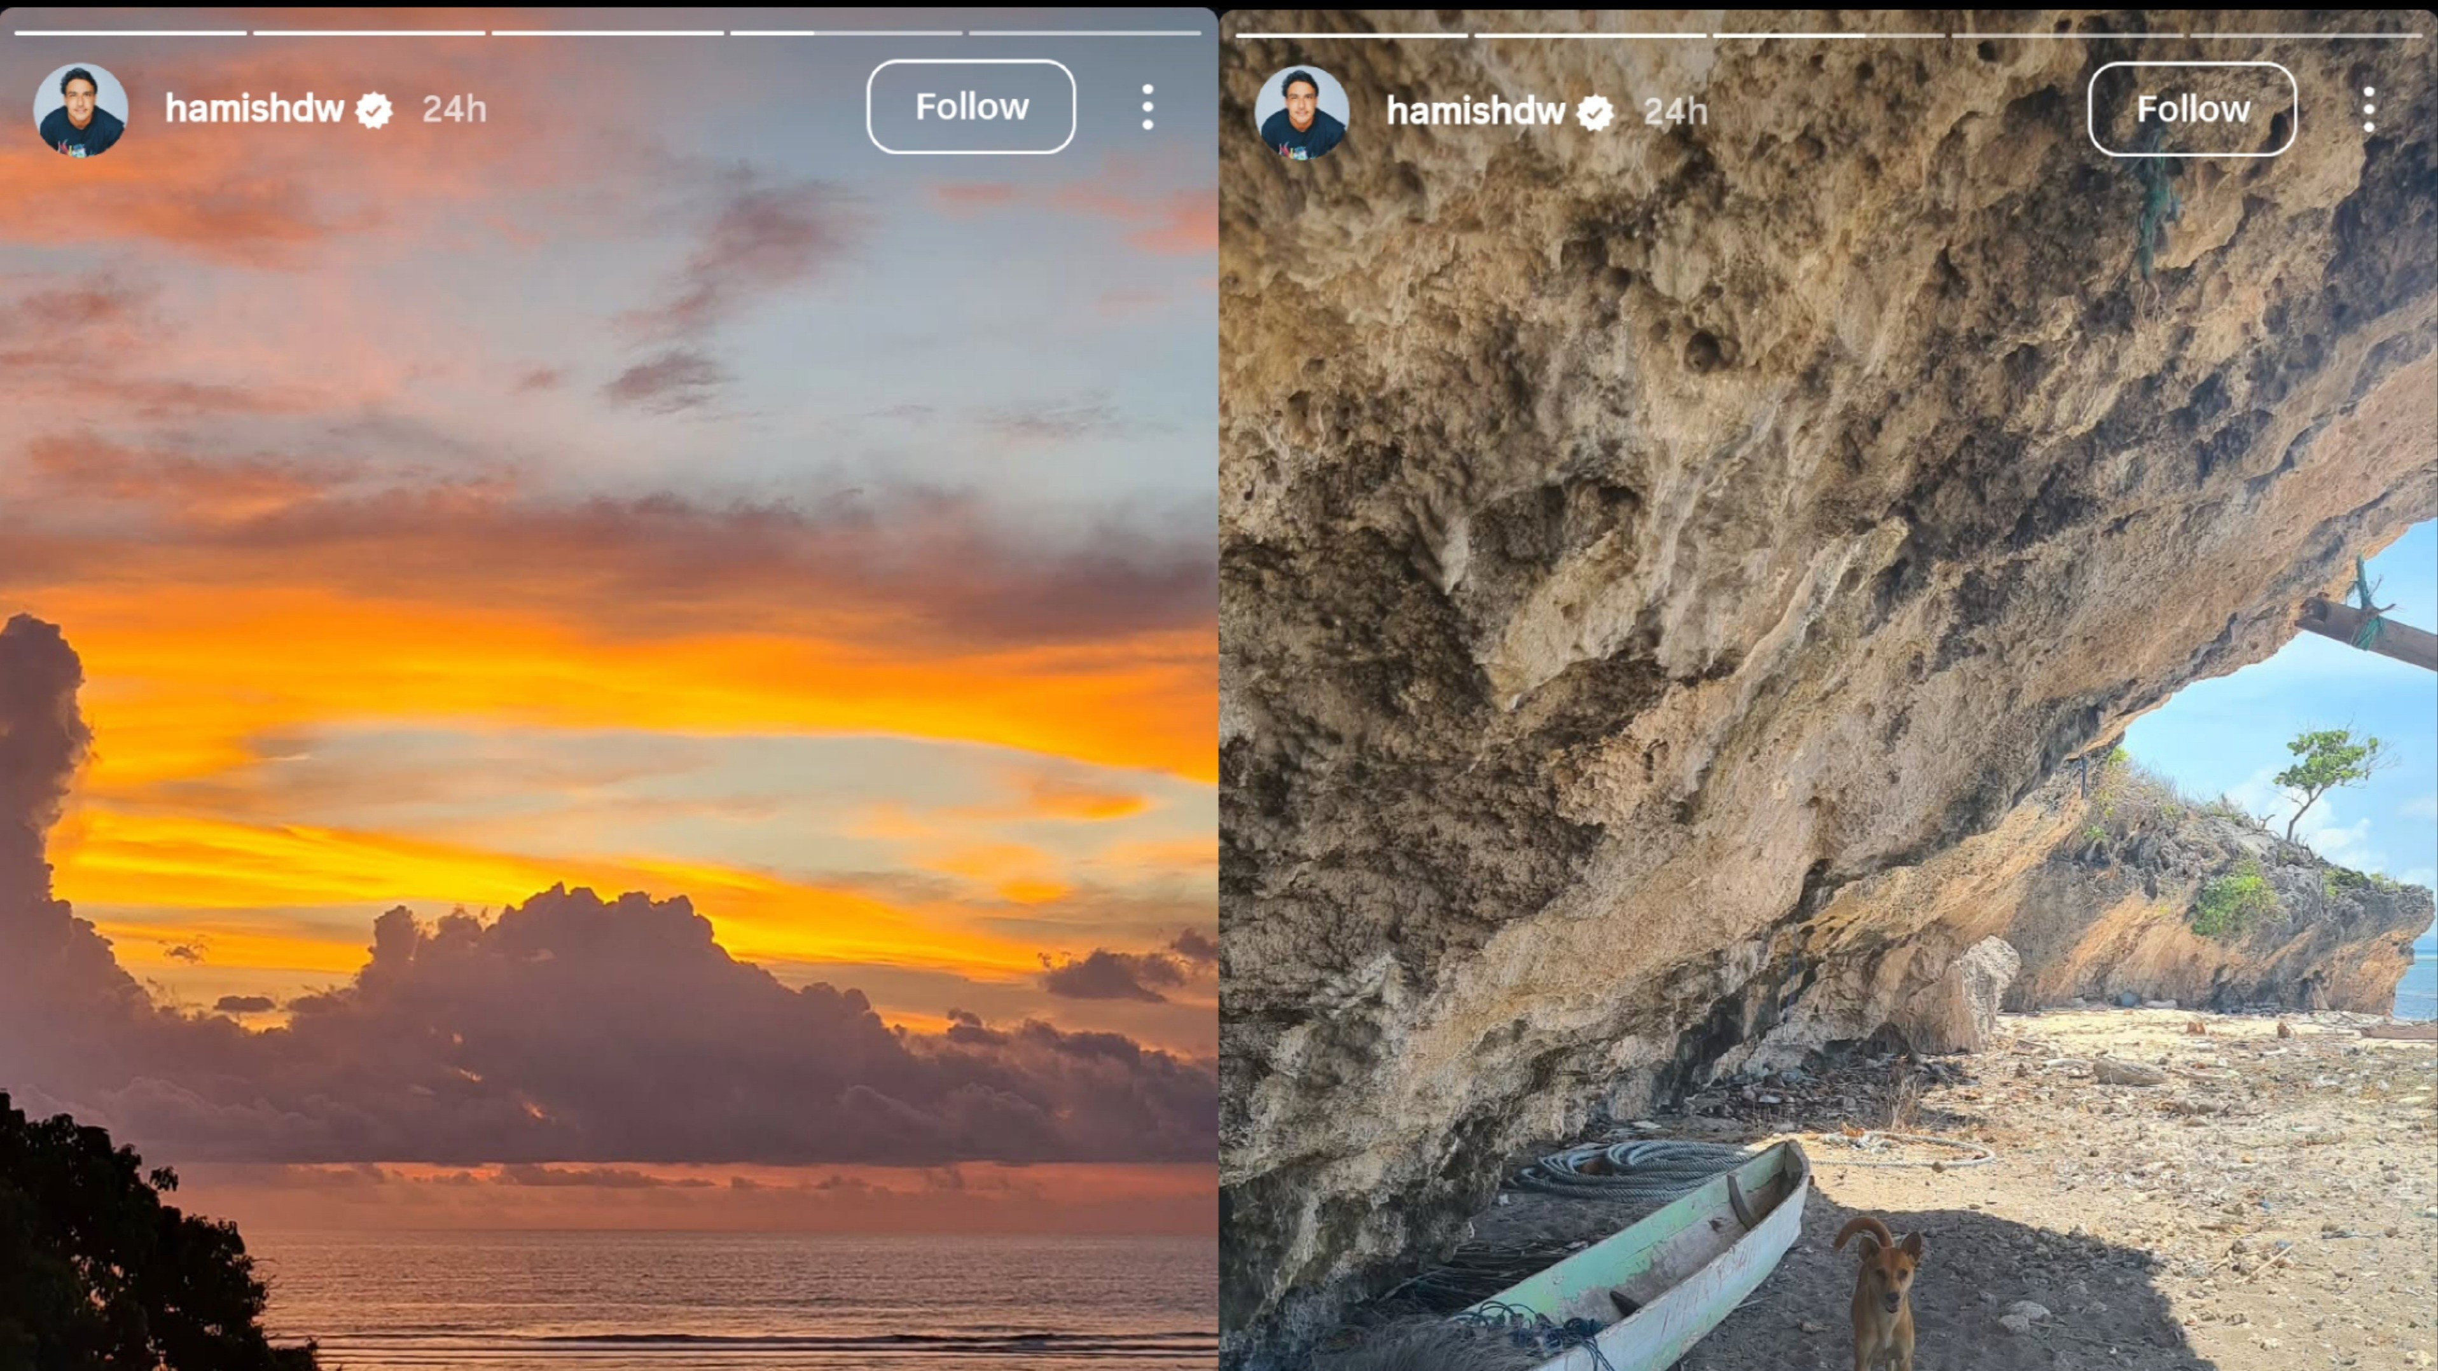Click the profile avatar on the sunset story

[x=80, y=109]
